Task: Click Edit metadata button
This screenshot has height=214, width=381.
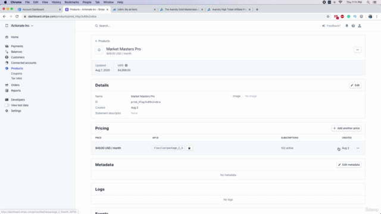Action: (349, 165)
